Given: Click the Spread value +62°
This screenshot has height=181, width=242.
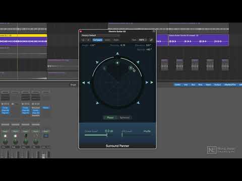Looking at the screenshot, I should tap(149, 49).
